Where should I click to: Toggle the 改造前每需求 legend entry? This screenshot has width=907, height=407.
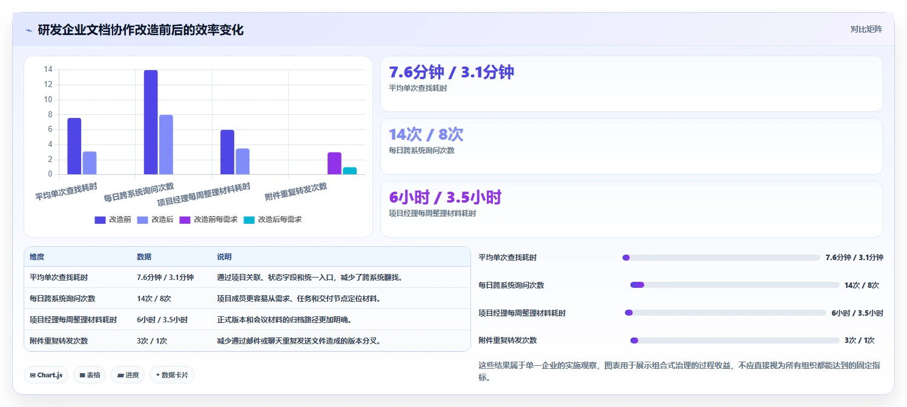click(208, 220)
